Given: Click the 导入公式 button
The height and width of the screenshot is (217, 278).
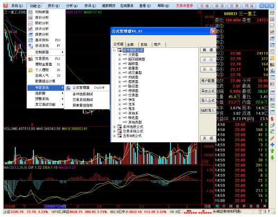Looking at the screenshot, I should point(208,101).
